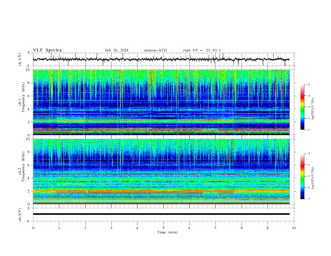The height and width of the screenshot is (256, 331).
Task: Click the "9" tick on the time axis
Action: (x=267, y=228)
